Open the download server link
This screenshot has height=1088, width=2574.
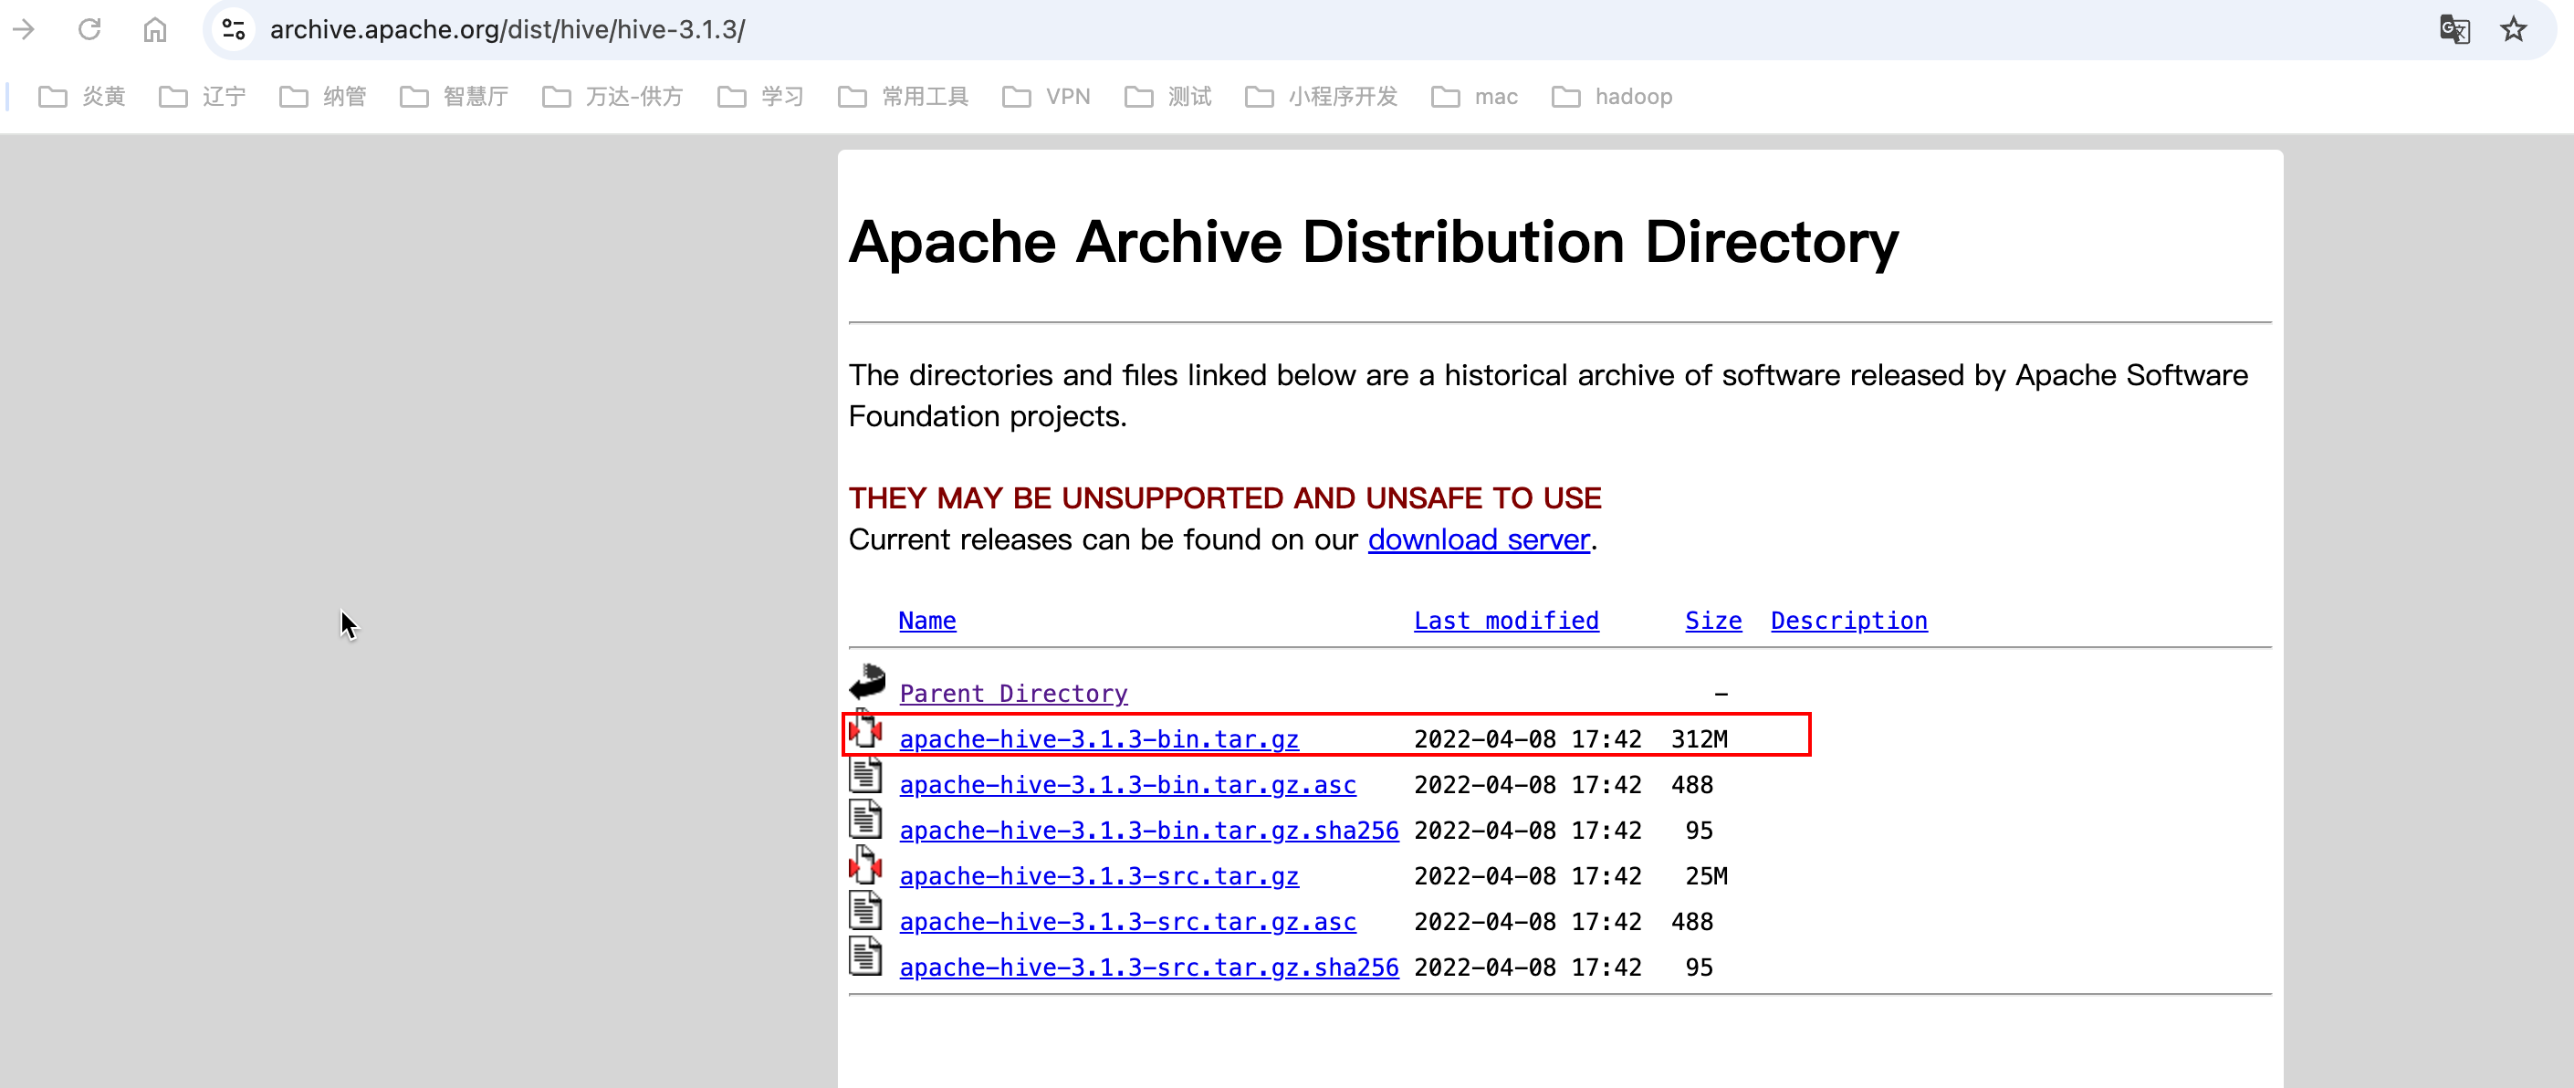[x=1478, y=539]
